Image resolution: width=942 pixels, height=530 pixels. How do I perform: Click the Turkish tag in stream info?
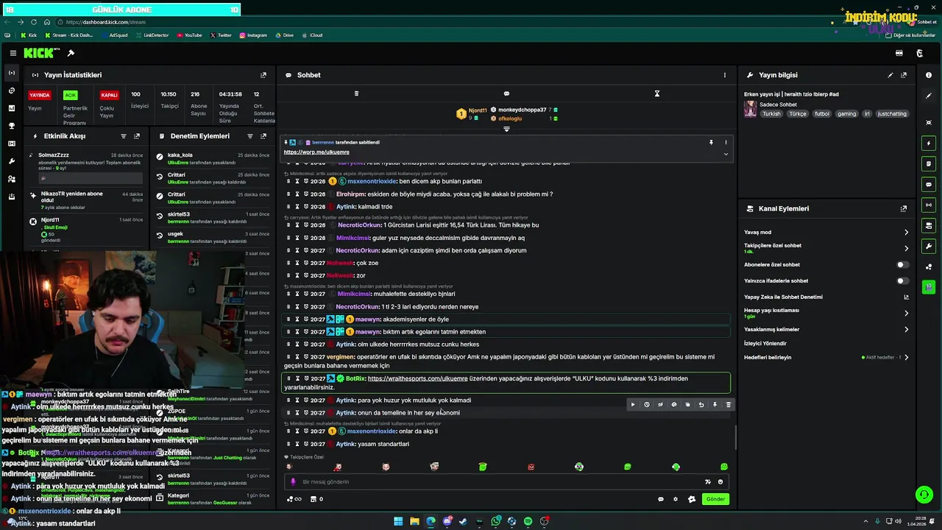click(771, 114)
